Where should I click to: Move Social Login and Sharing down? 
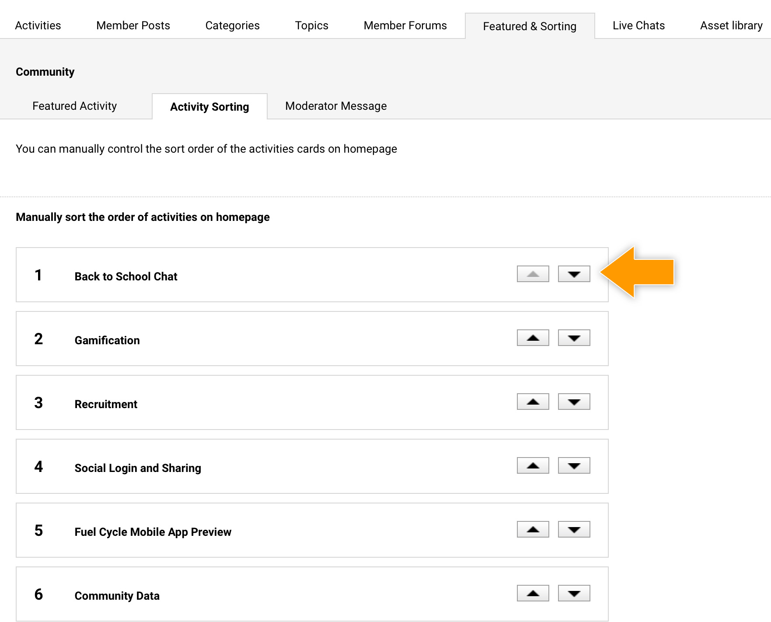574,466
